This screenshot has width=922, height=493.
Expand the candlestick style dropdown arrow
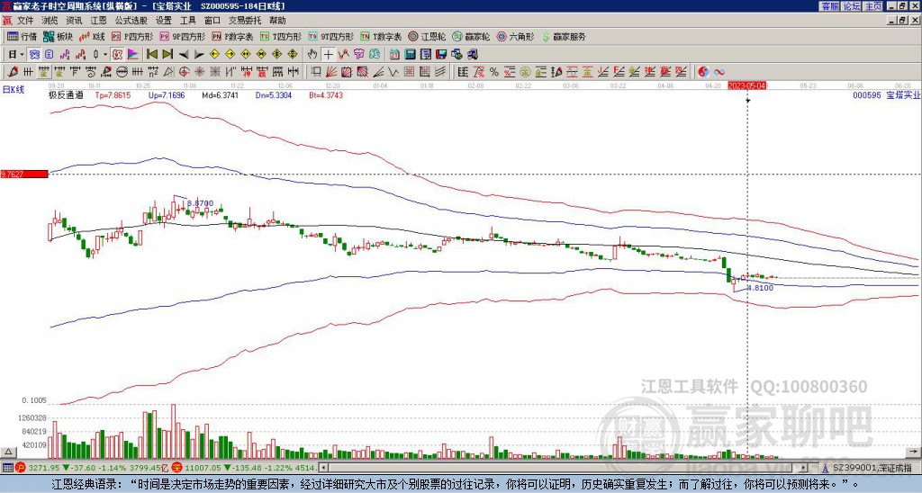pyautogui.click(x=105, y=55)
